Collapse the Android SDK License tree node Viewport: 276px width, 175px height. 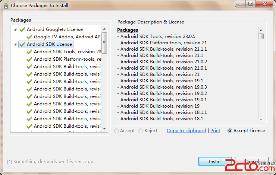15,44
